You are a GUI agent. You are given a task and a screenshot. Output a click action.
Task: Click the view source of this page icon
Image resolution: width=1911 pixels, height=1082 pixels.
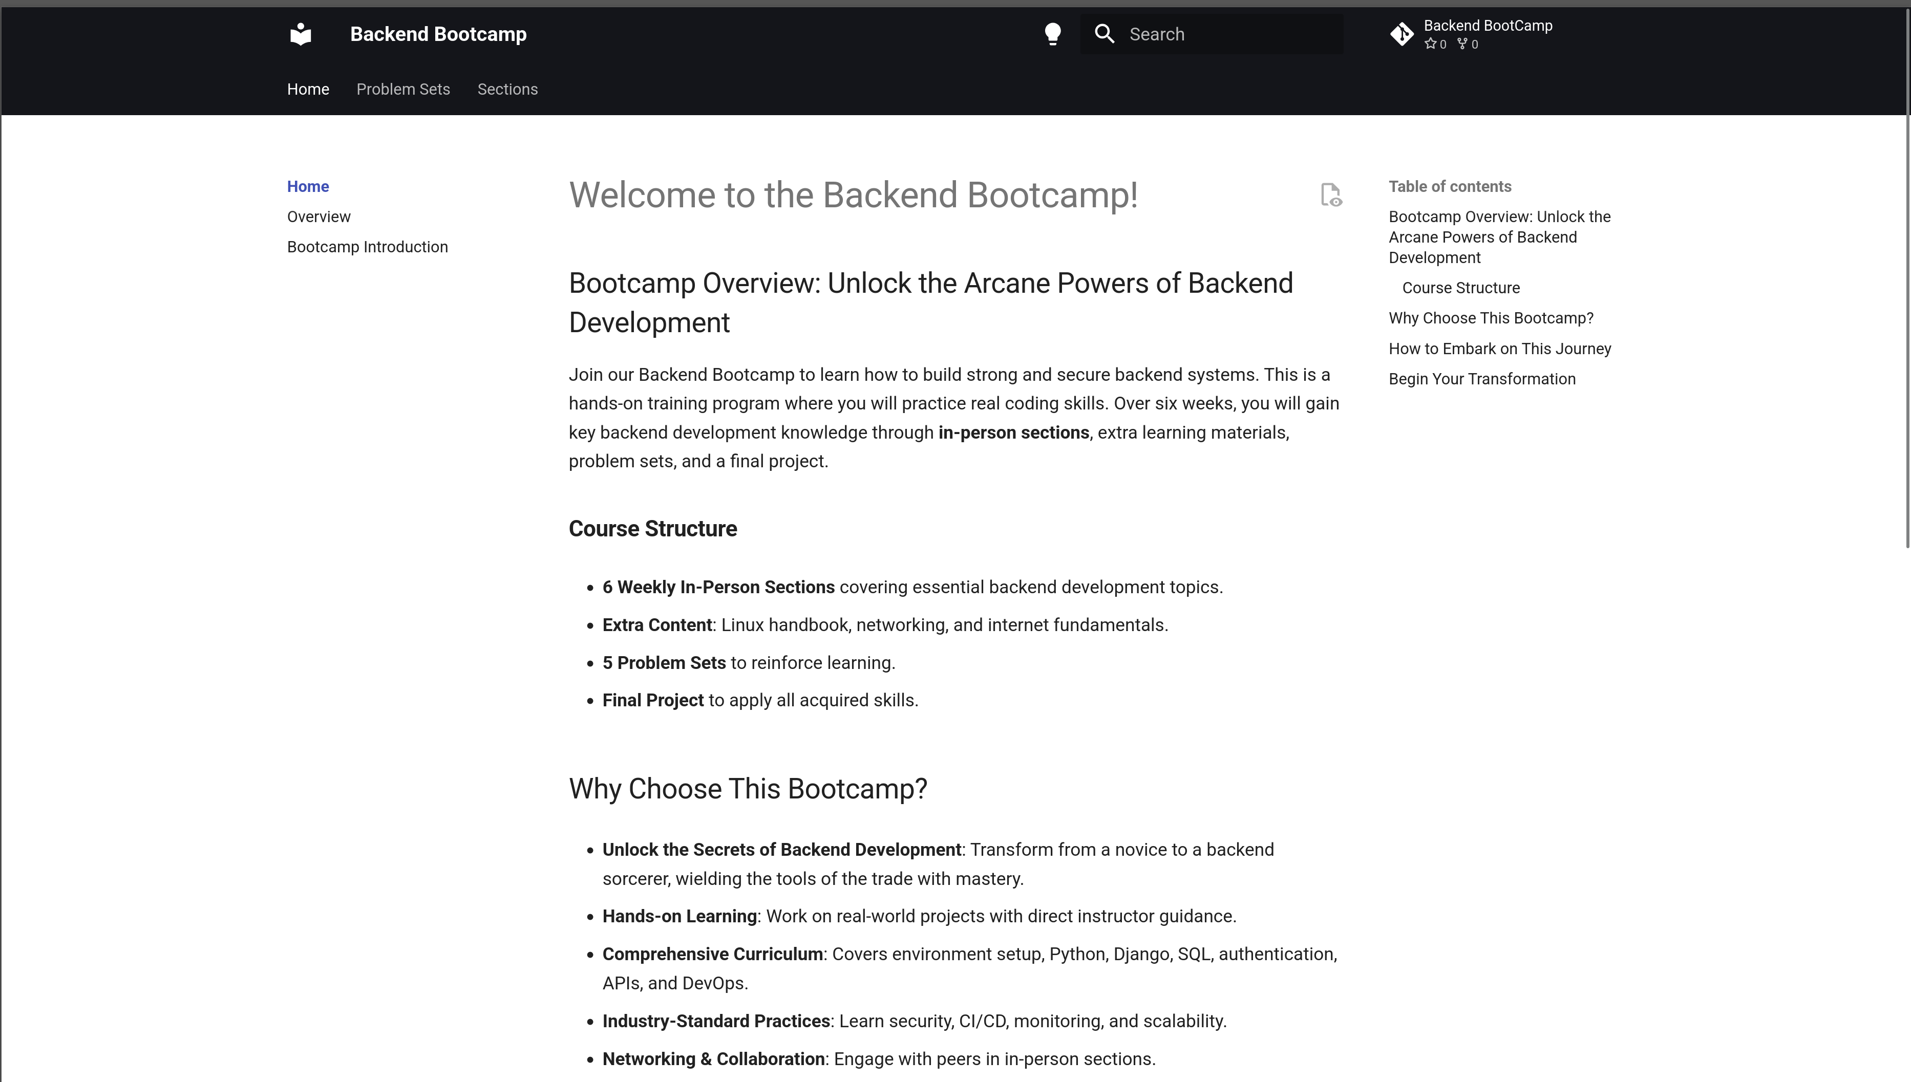pos(1330,194)
